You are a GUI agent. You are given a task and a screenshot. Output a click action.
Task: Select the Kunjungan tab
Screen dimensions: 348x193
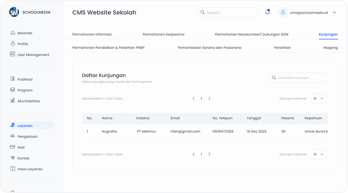point(328,34)
